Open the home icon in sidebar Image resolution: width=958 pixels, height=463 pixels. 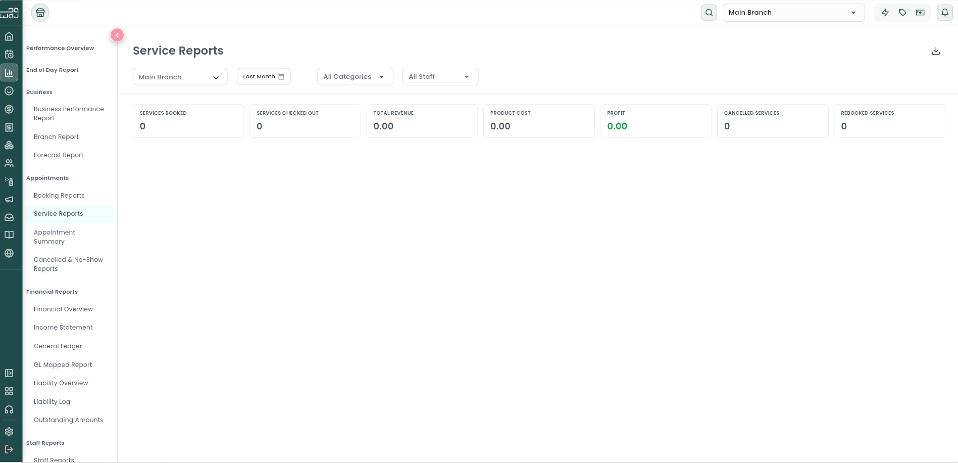coord(9,36)
